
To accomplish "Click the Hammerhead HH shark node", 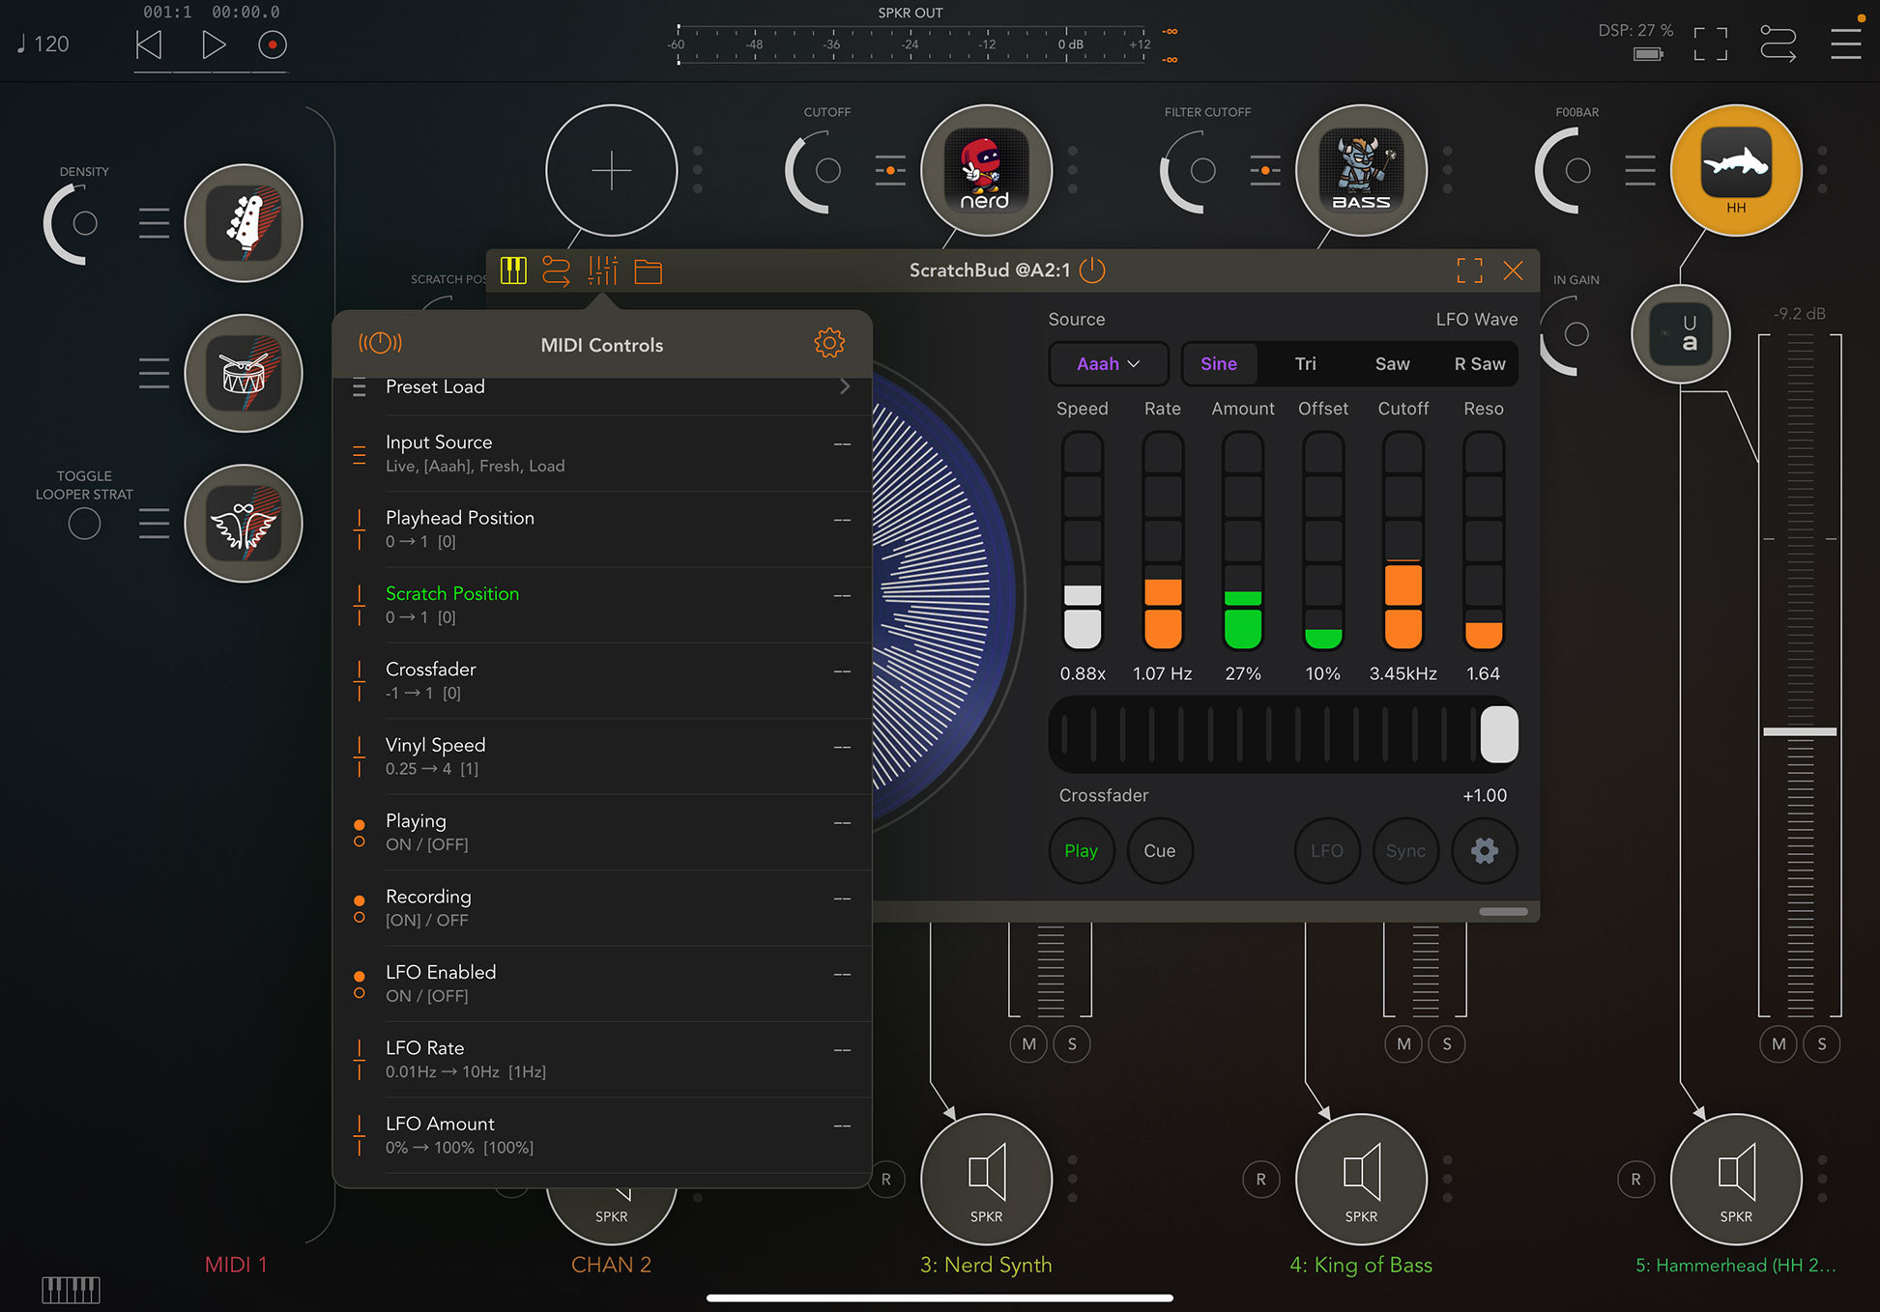I will click(x=1735, y=170).
